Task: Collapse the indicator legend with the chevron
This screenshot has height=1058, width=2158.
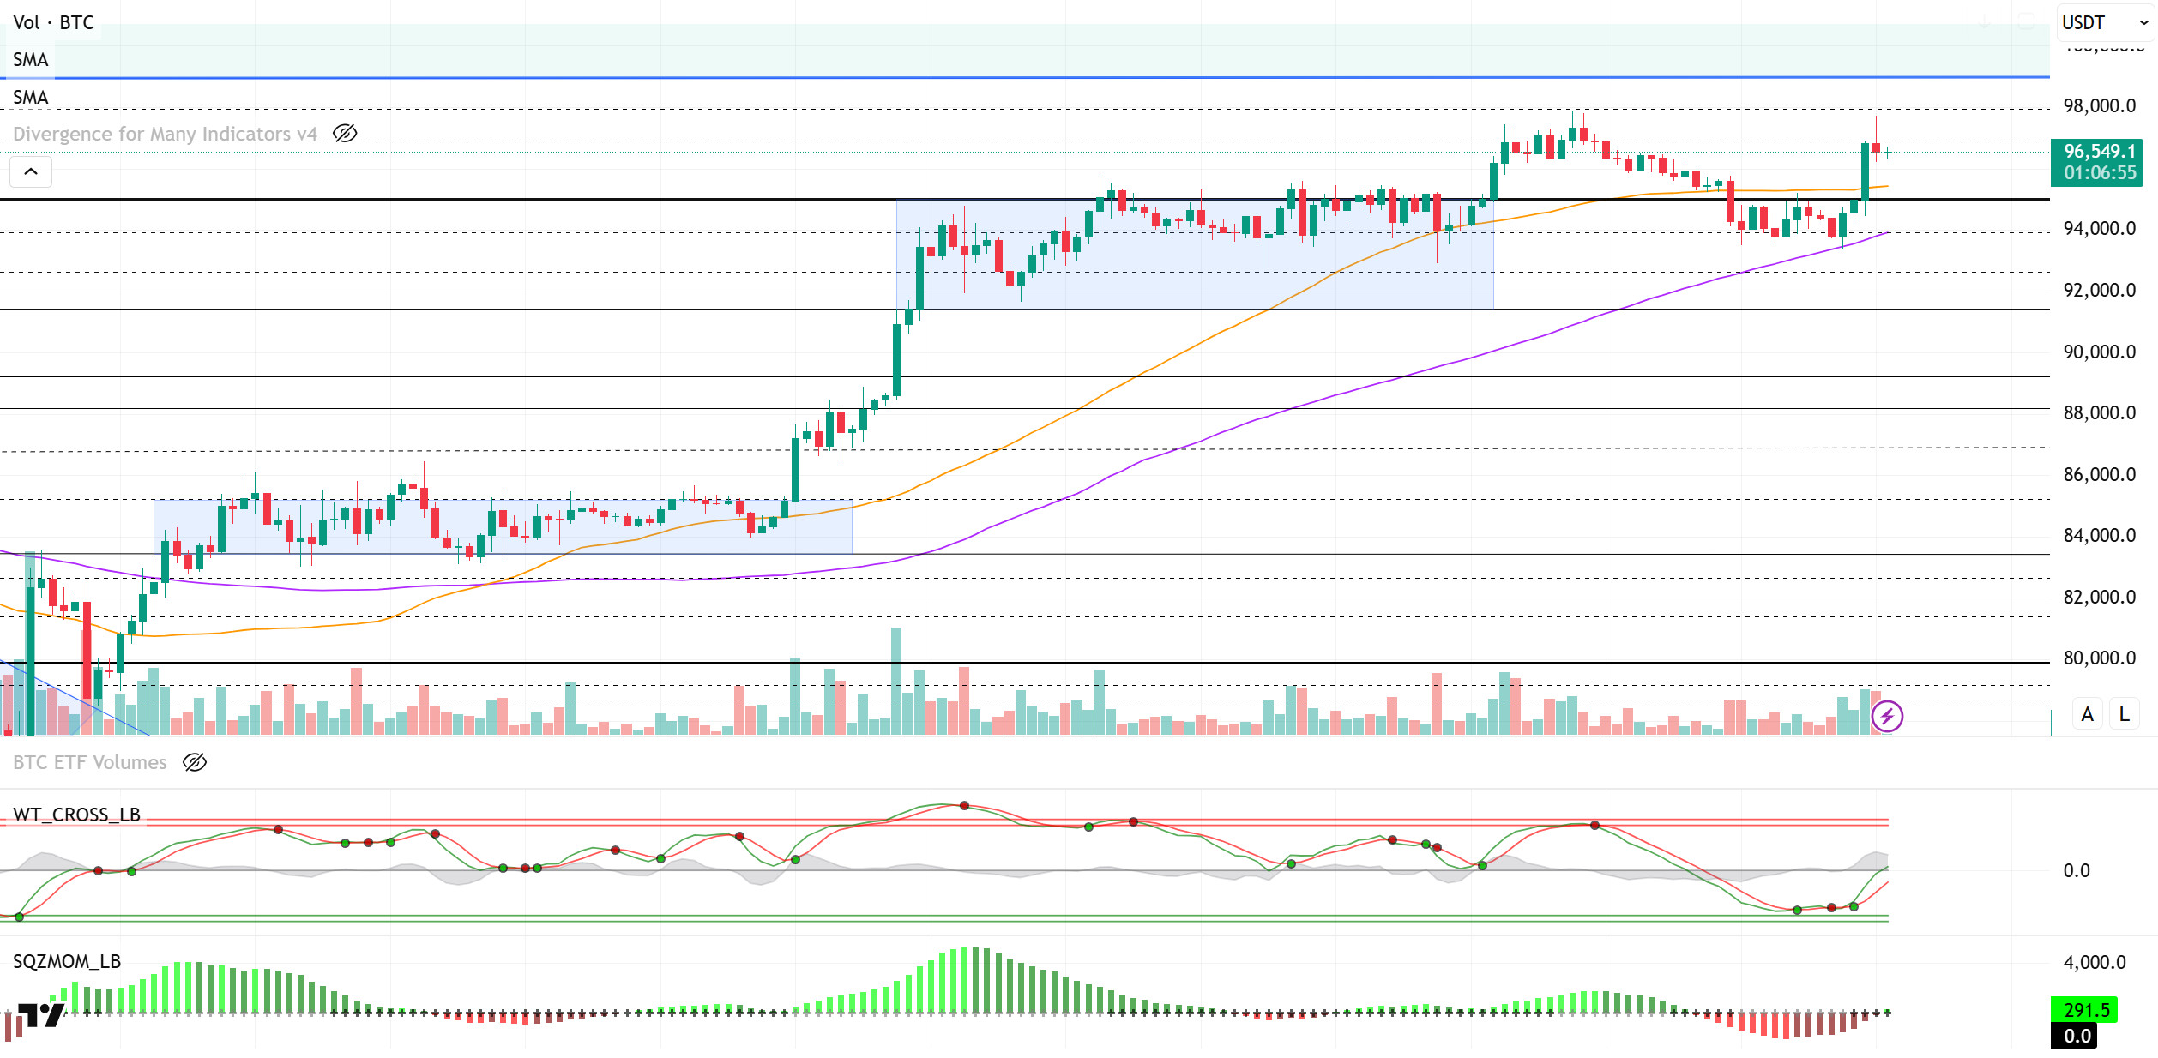Action: point(31,171)
